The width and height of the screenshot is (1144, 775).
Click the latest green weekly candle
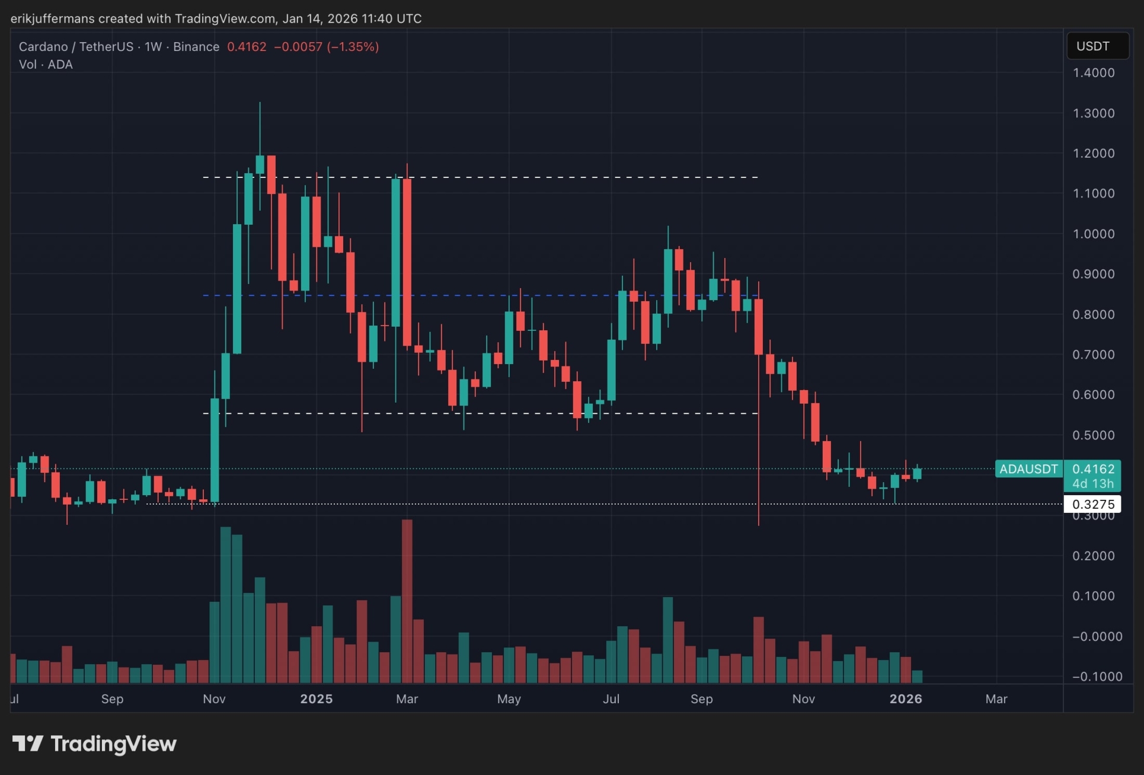(x=917, y=473)
